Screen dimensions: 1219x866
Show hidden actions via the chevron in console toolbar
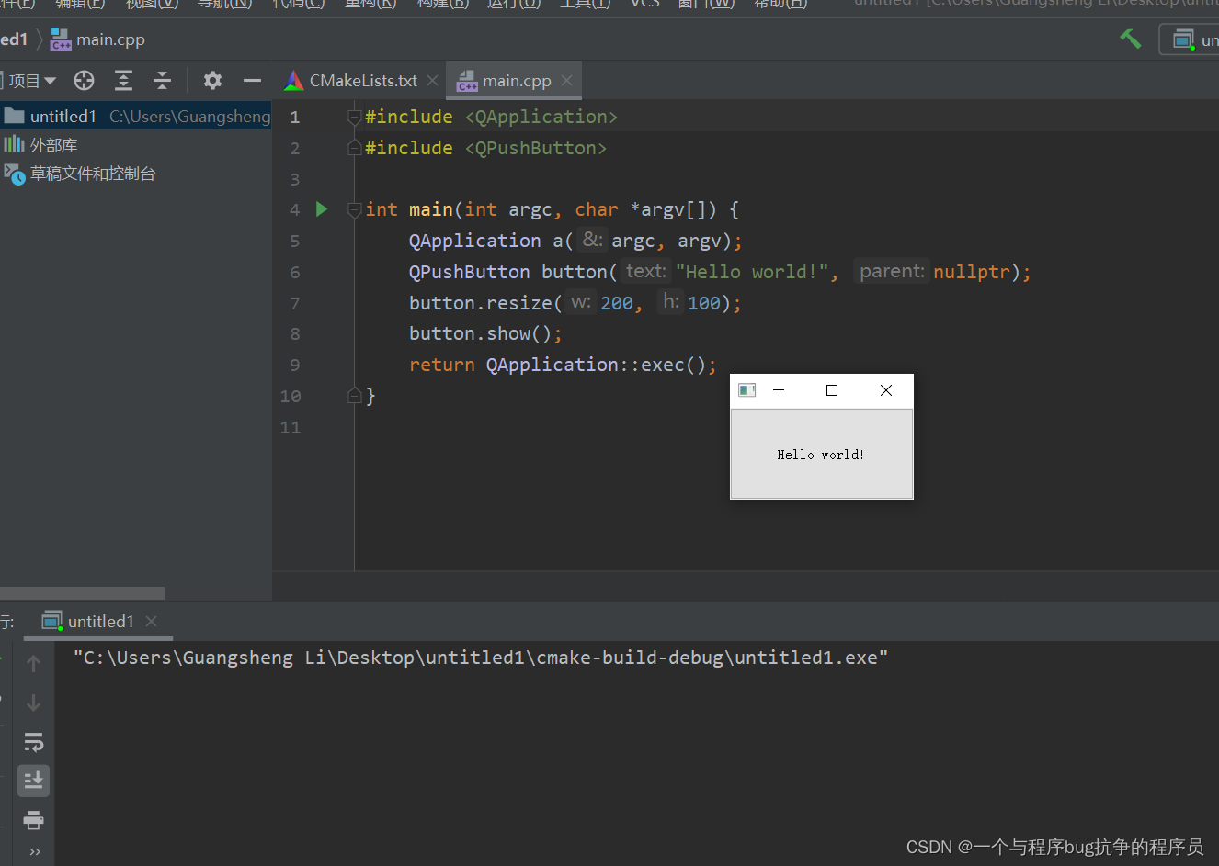pos(34,851)
